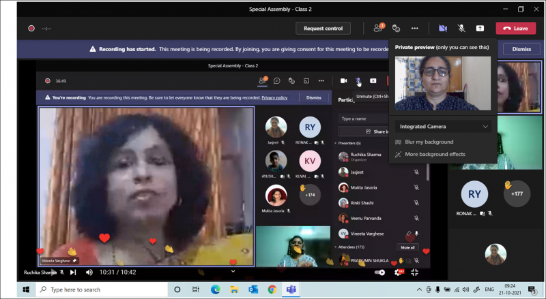Show hidden system tray icons

(419, 289)
